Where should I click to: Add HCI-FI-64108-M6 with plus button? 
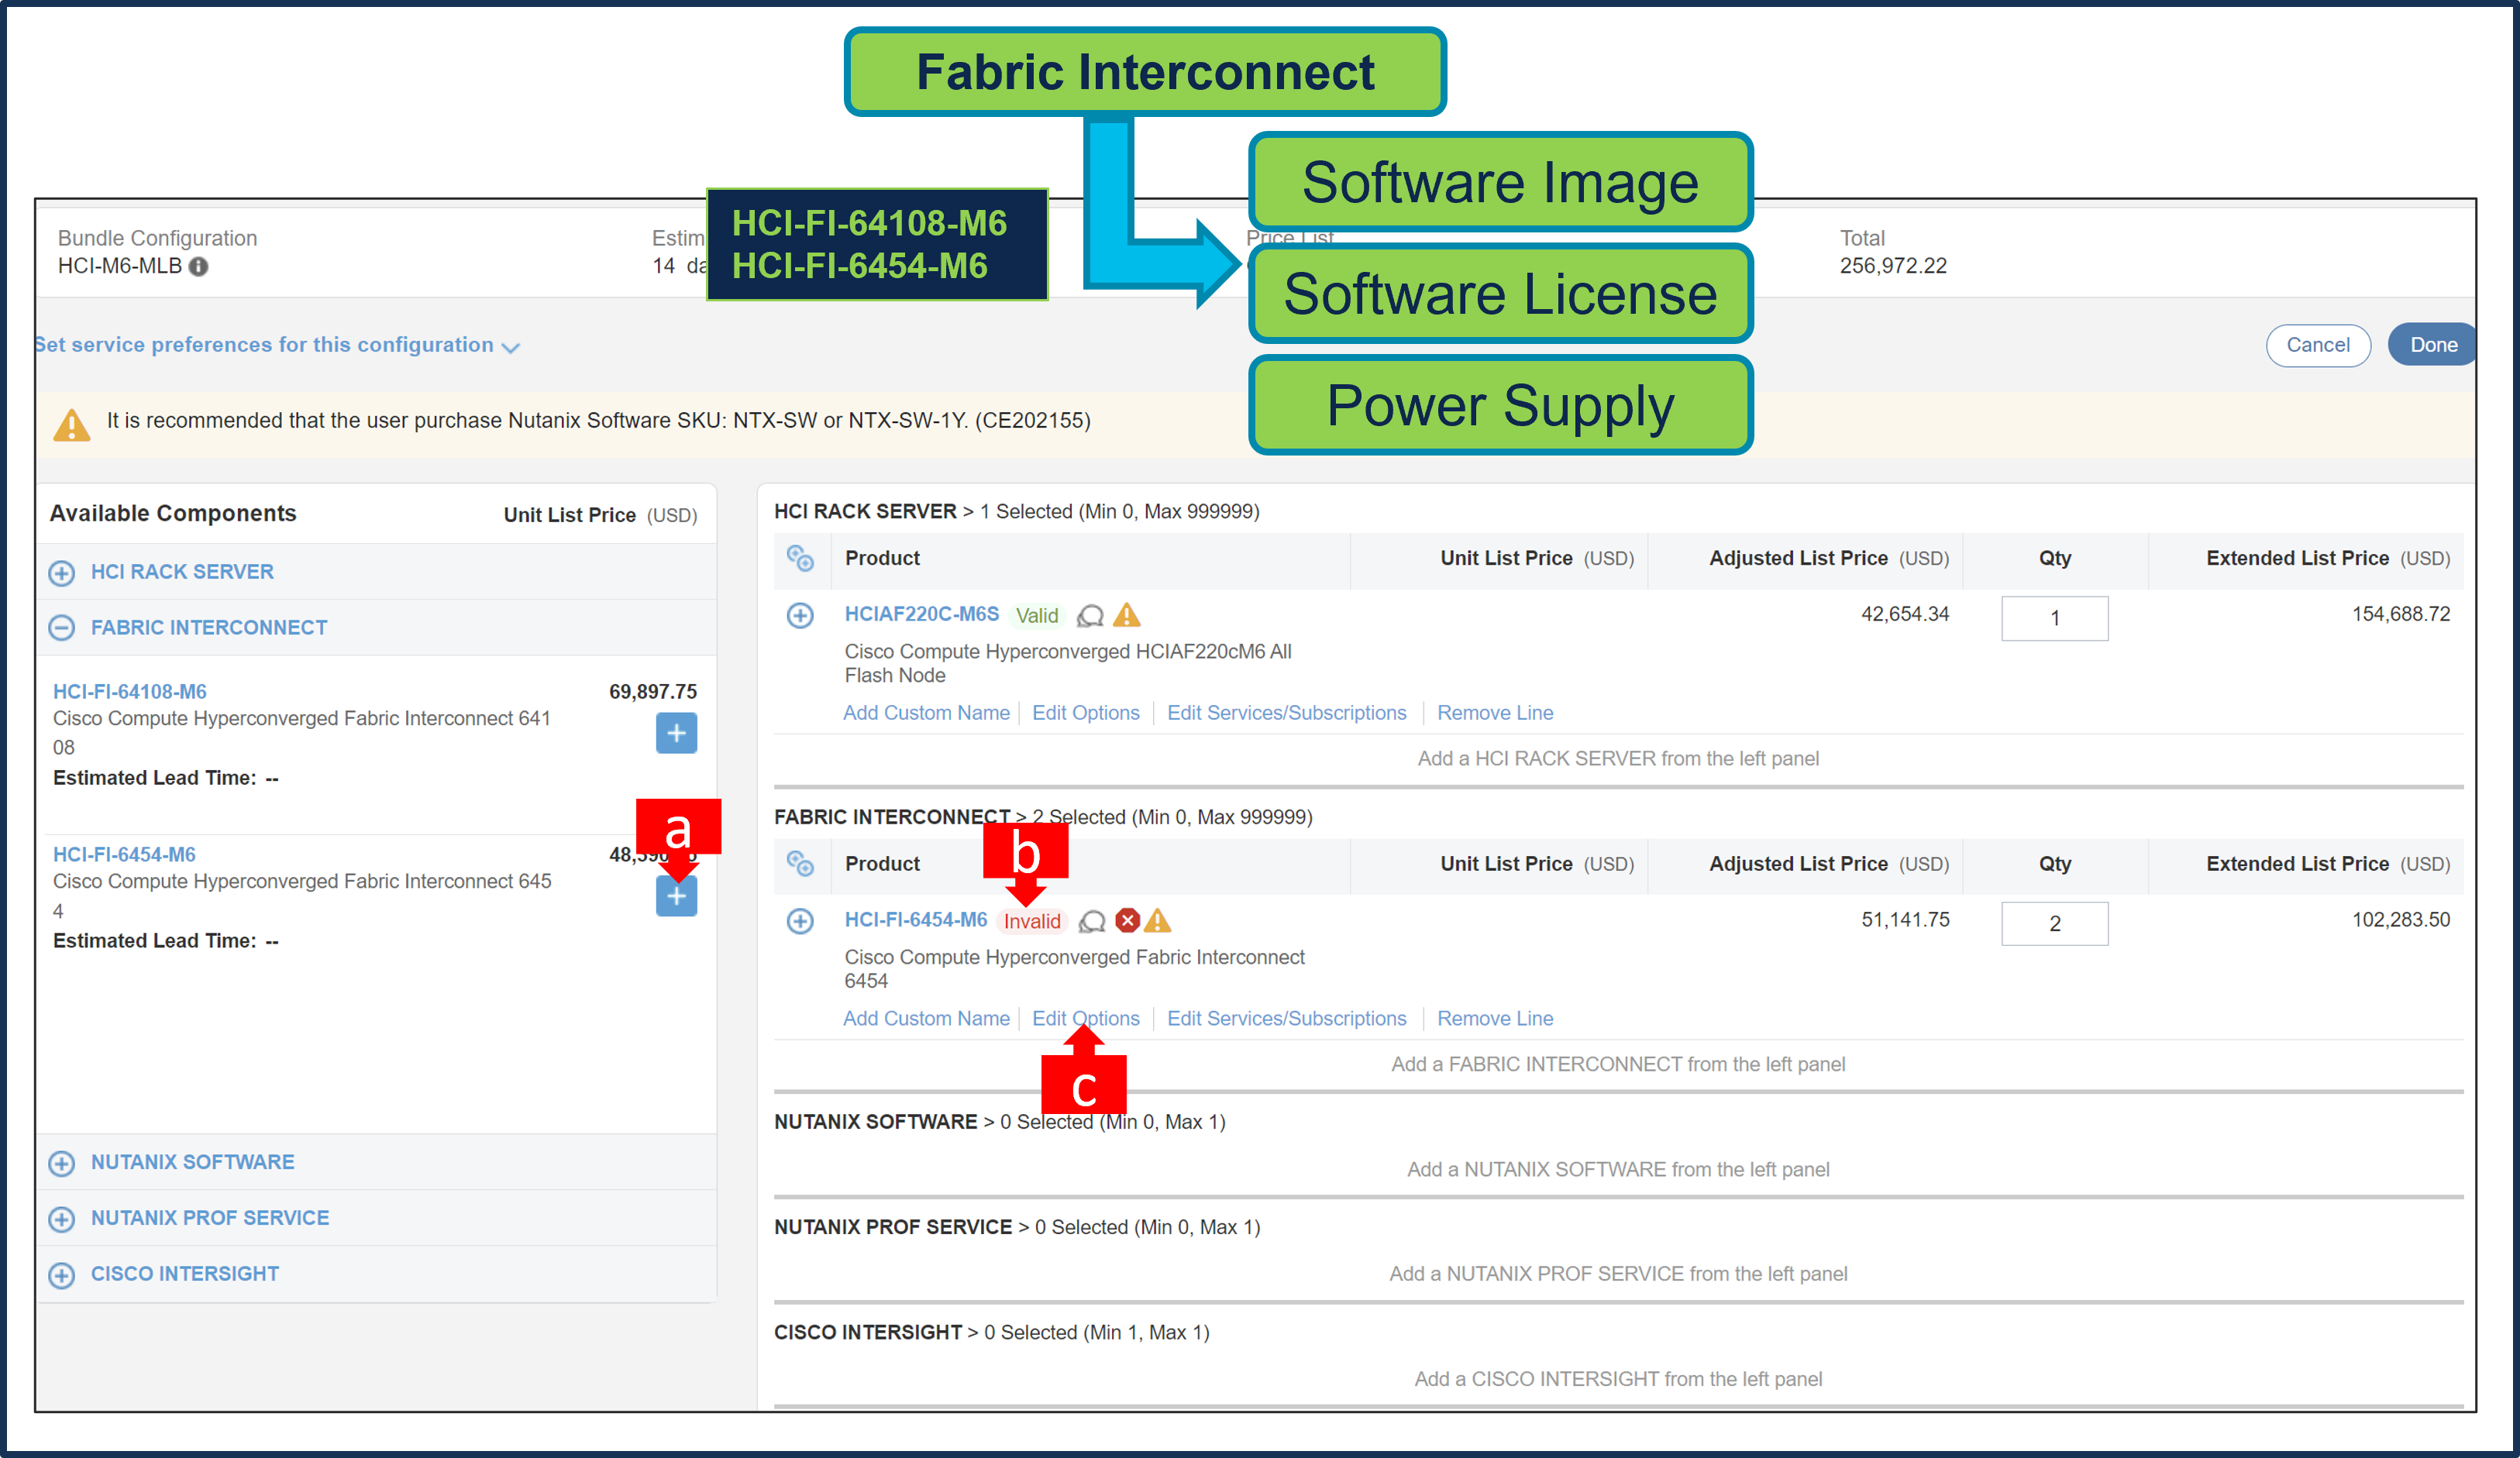tap(677, 733)
